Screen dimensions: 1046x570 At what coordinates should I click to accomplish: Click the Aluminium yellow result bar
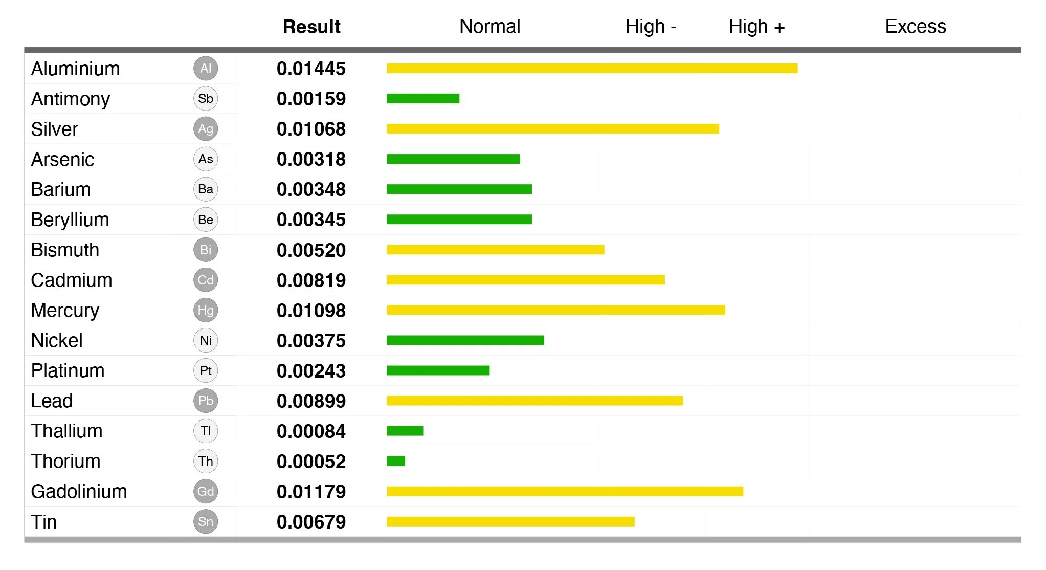click(x=592, y=69)
